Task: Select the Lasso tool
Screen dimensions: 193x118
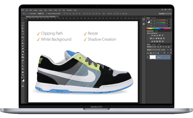Action: click(23, 26)
